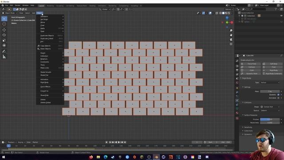
Task: Open the Material properties tab
Action: click(x=237, y=113)
